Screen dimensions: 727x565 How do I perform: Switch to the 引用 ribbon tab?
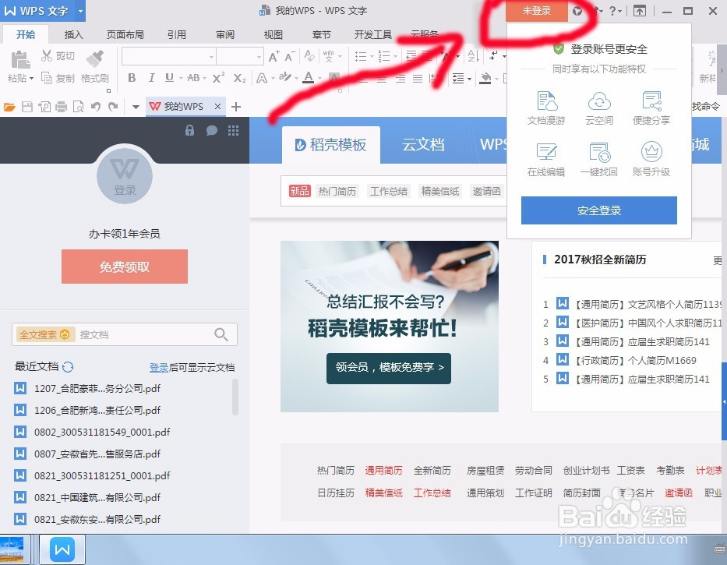(176, 35)
